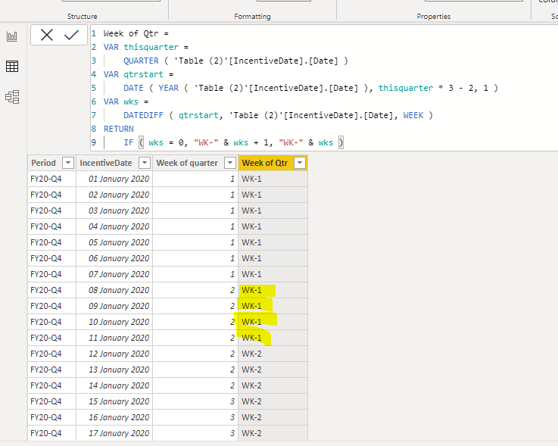Image resolution: width=558 pixels, height=446 pixels.
Task: Click DATE expression on line 5
Action: pos(310,88)
